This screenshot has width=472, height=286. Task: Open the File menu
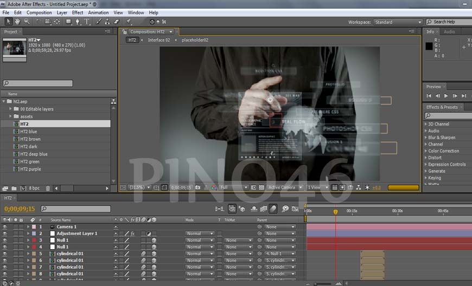(6, 12)
